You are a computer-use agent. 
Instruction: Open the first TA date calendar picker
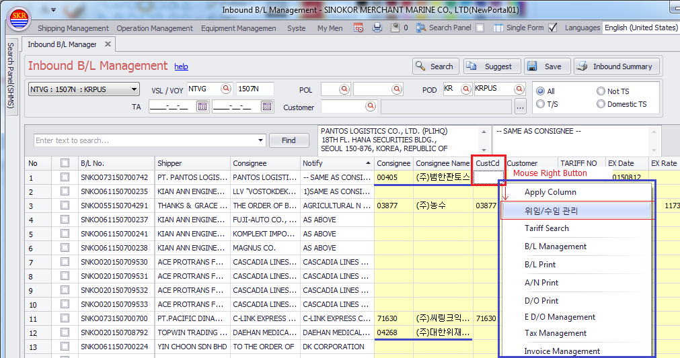pos(202,106)
